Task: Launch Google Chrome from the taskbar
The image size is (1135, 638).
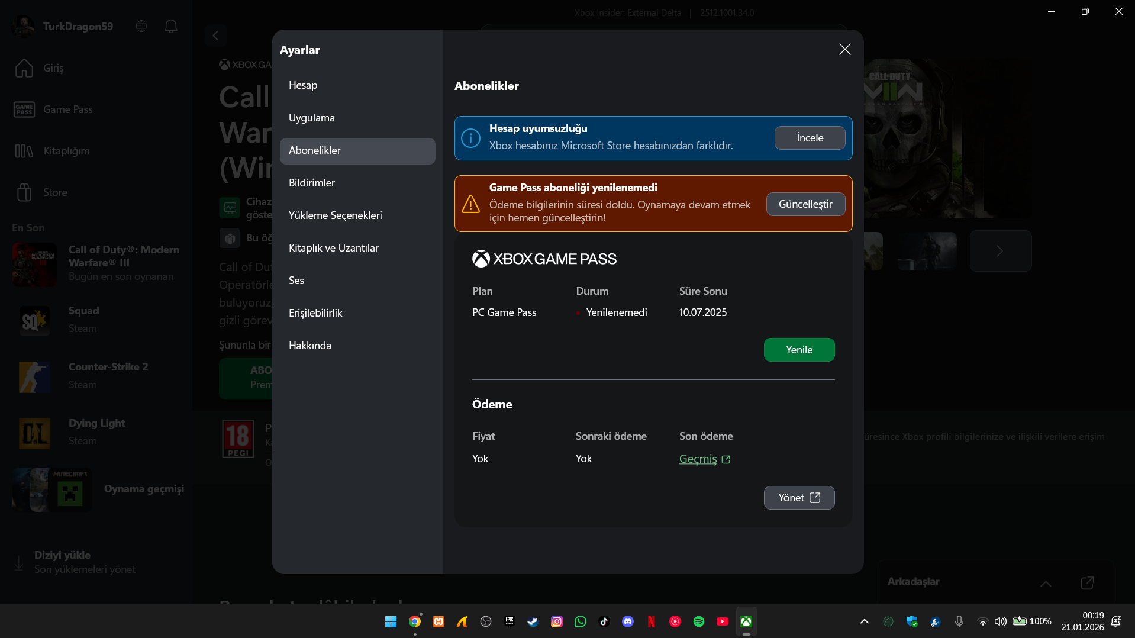Action: pos(415,621)
